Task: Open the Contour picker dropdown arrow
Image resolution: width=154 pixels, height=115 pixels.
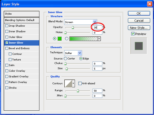Action: tap(73, 83)
